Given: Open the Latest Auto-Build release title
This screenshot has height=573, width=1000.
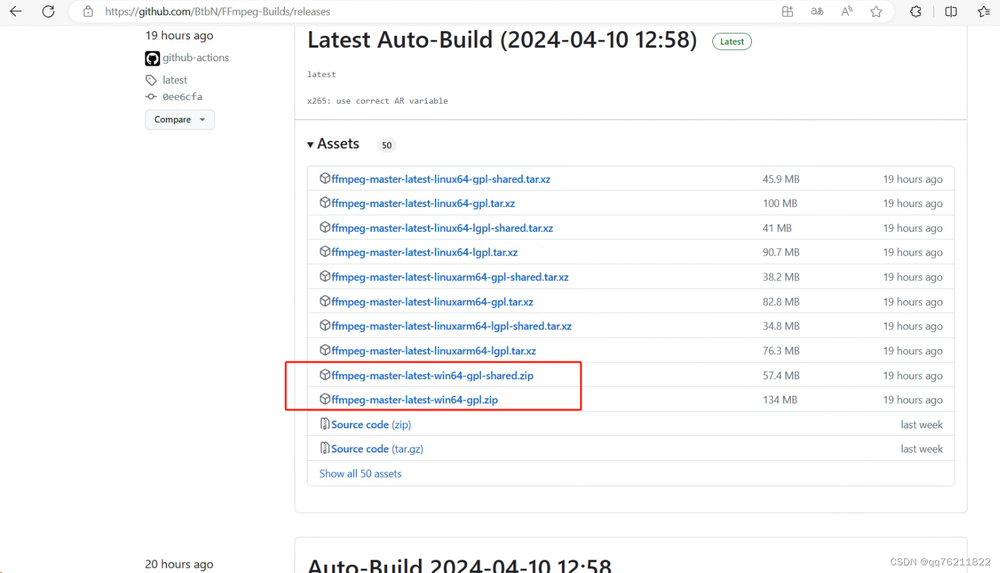Looking at the screenshot, I should coord(502,40).
